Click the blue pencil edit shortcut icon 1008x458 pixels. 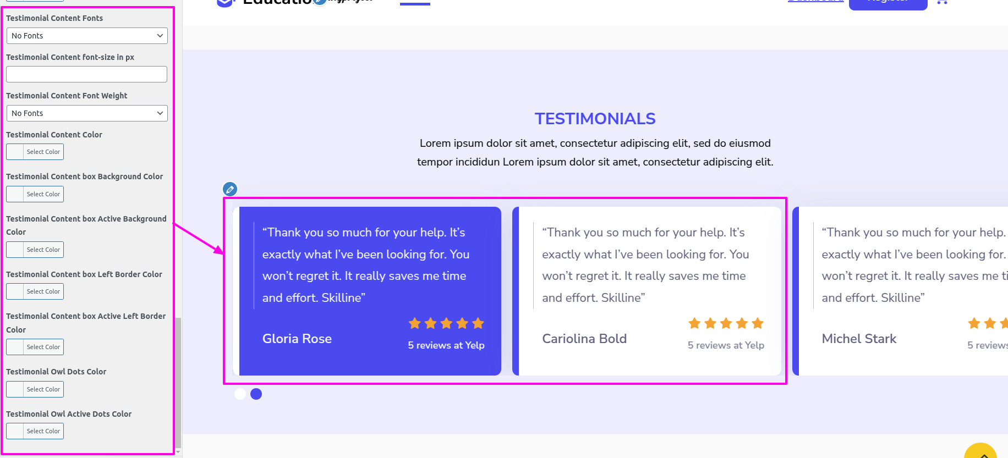point(230,189)
